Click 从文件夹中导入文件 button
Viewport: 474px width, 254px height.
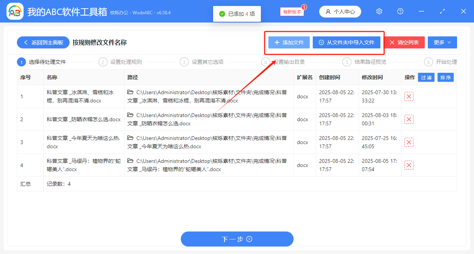347,42
